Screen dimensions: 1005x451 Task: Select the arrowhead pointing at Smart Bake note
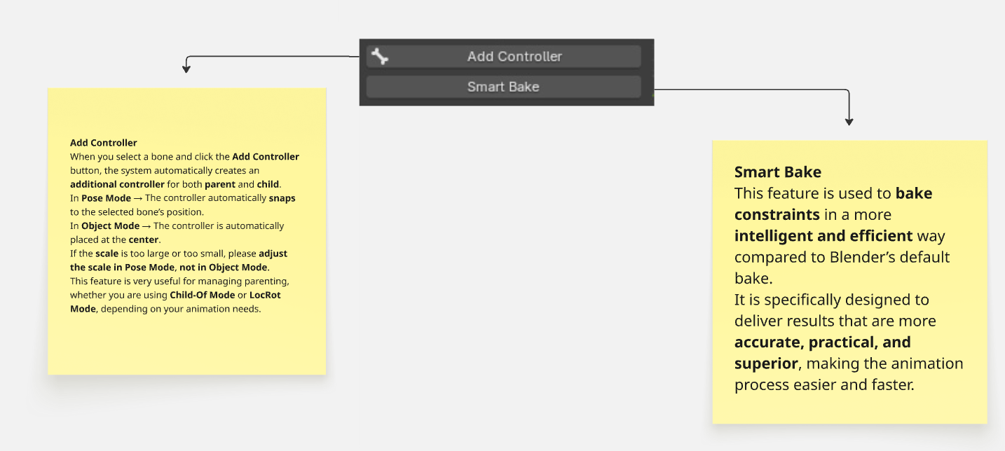[x=849, y=122]
